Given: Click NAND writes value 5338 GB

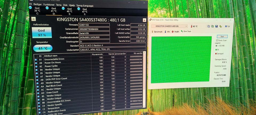Looking at the screenshot, I should pyautogui.click(x=138, y=33).
